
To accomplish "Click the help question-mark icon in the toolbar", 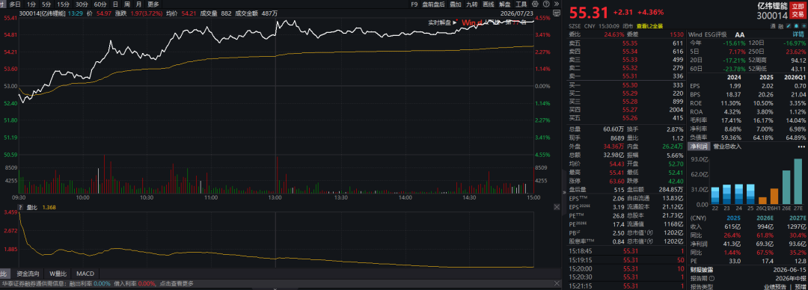I will point(546,4).
